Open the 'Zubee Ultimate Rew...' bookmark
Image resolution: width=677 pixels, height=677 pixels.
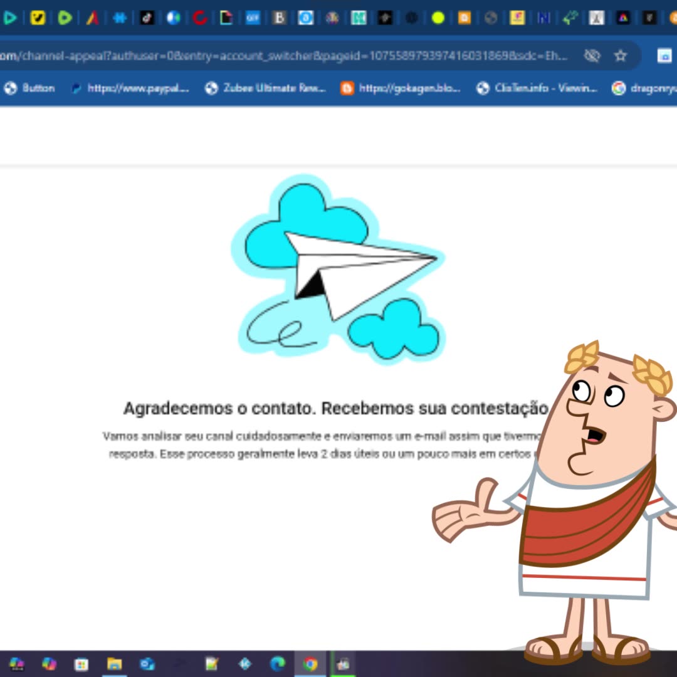point(265,88)
